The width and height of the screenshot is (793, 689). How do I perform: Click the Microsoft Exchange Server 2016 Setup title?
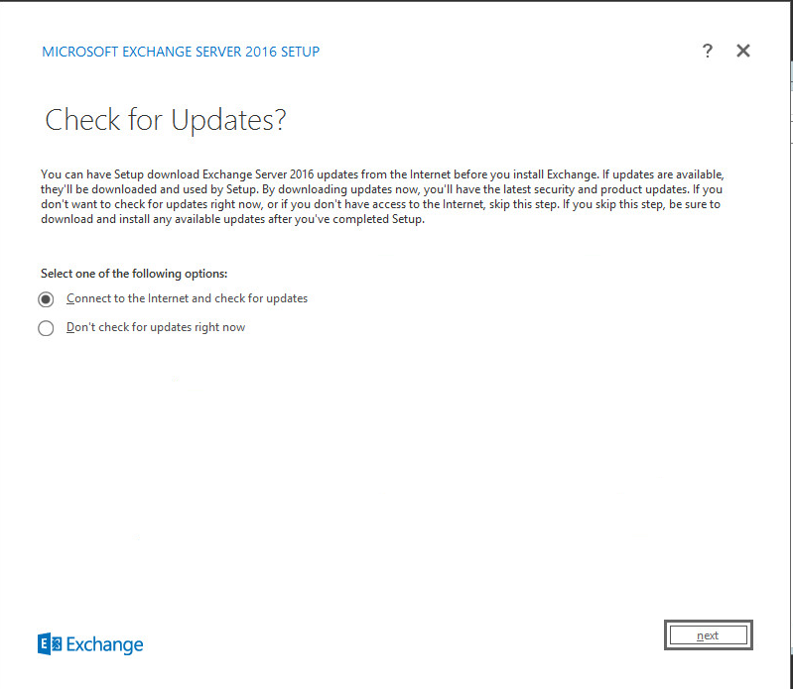pos(181,52)
